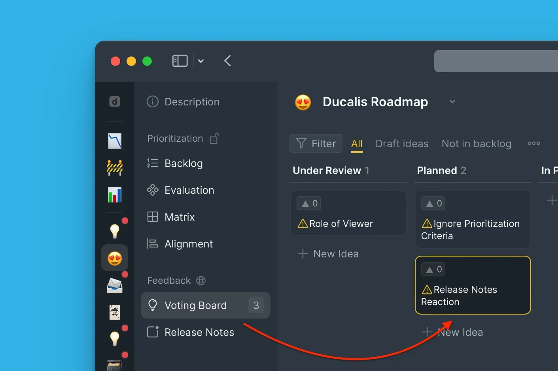Expand the Ducalis Roadmap board dropdown
The image size is (558, 371).
pos(452,101)
